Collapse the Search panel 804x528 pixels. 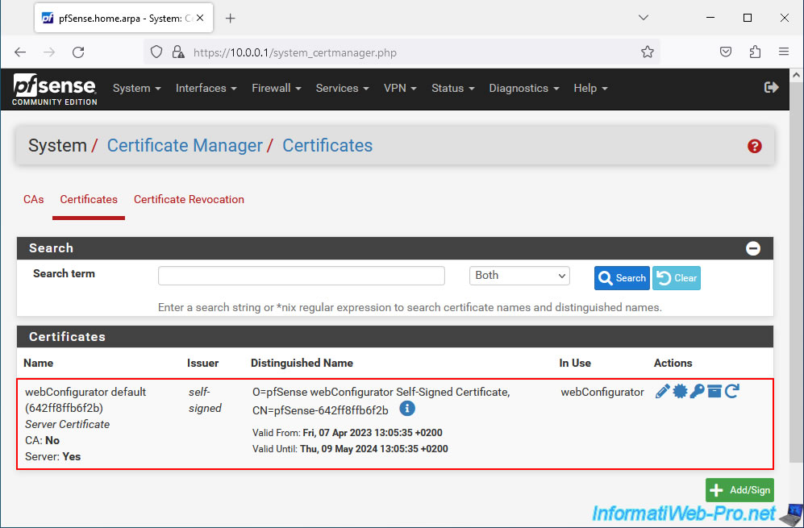coord(752,248)
